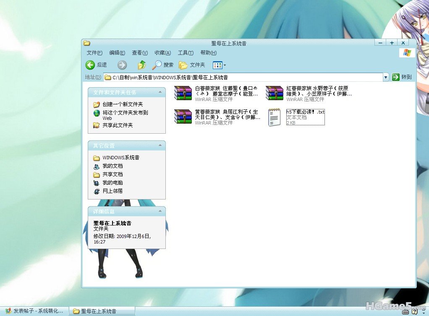
Task: Click 共享此文件夹 link
Action: 118,125
